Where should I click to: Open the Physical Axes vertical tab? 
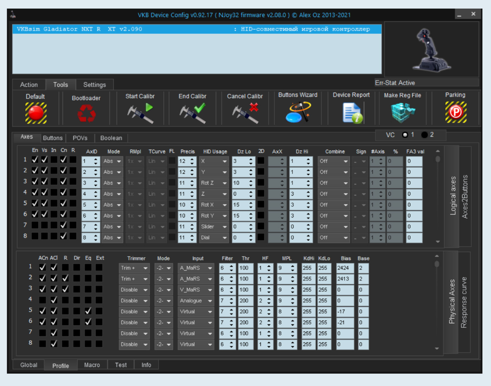452,302
